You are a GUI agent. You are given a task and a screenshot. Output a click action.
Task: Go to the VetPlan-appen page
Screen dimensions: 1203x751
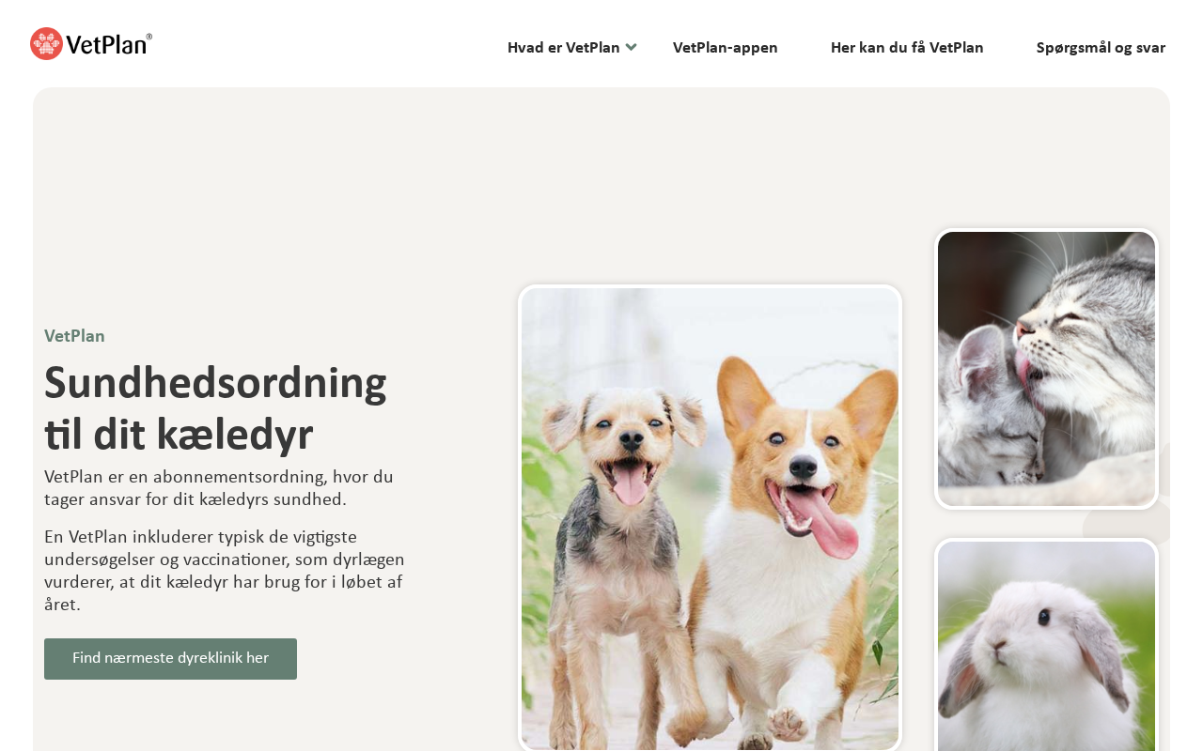click(726, 48)
